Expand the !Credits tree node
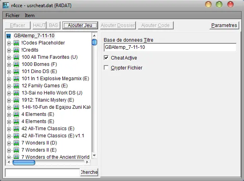The width and height of the screenshot is (244, 181). point(9,50)
